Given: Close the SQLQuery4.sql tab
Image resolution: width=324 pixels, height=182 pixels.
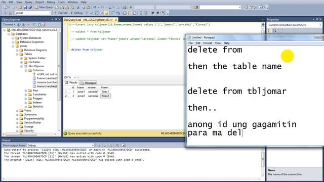Looking at the screenshot, I should click(x=116, y=20).
